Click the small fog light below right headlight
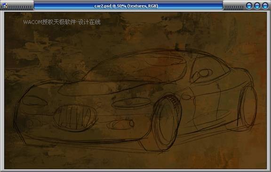Viewport: 271px width, 172px height. click(121, 125)
